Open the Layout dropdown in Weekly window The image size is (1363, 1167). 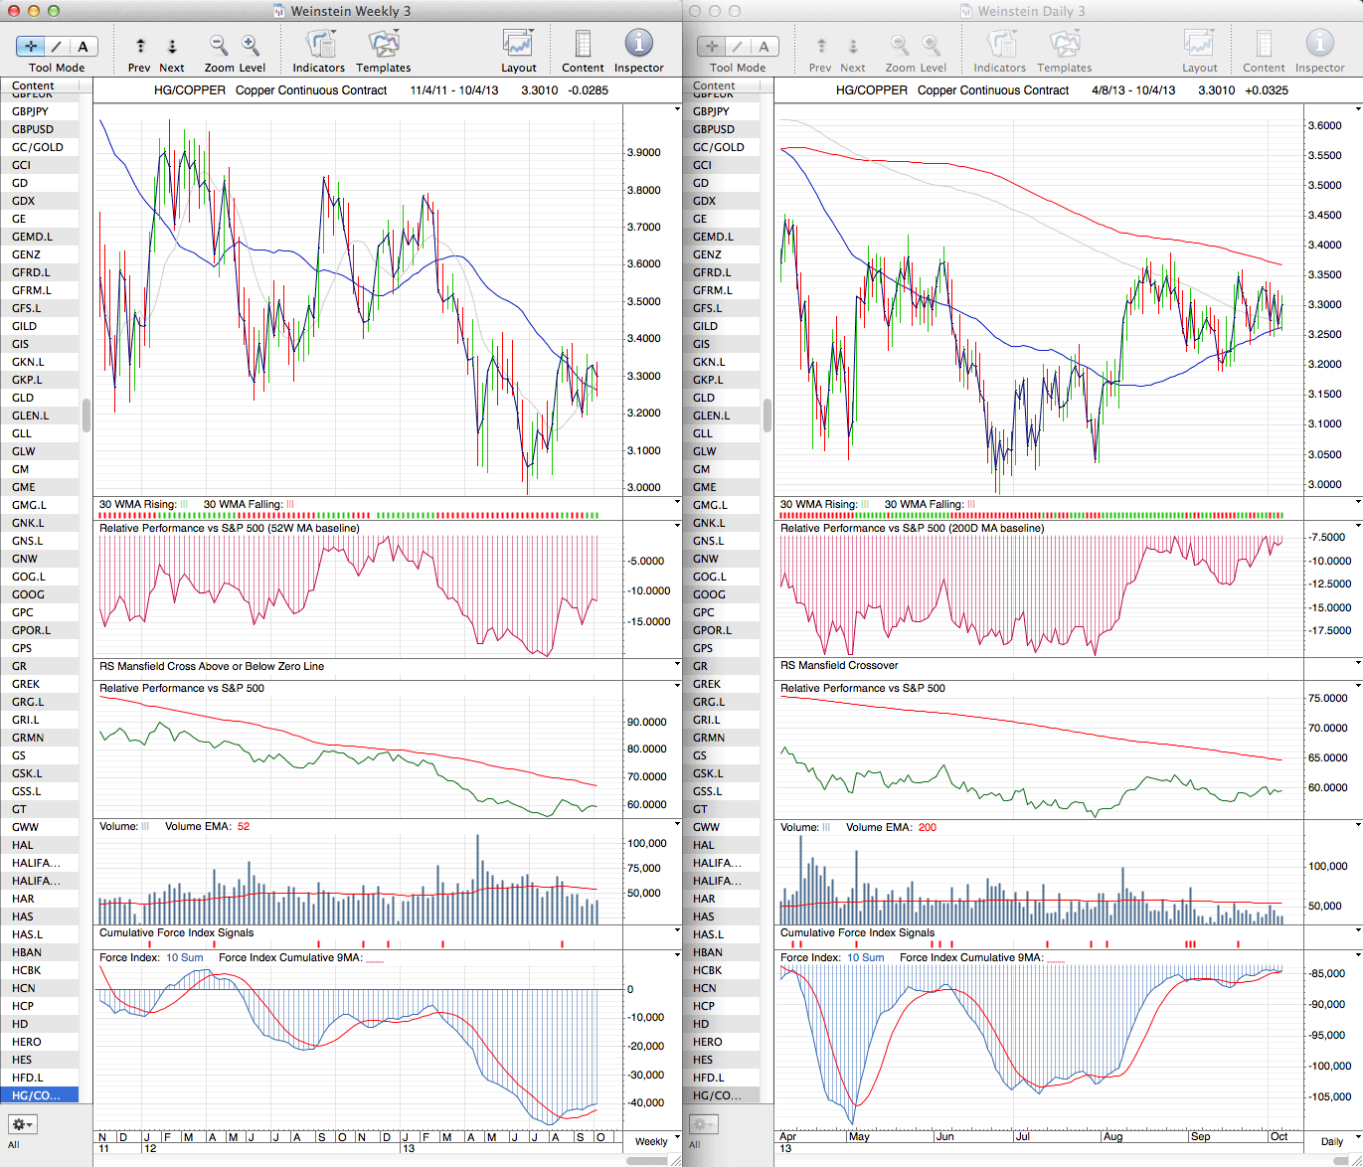click(x=518, y=45)
